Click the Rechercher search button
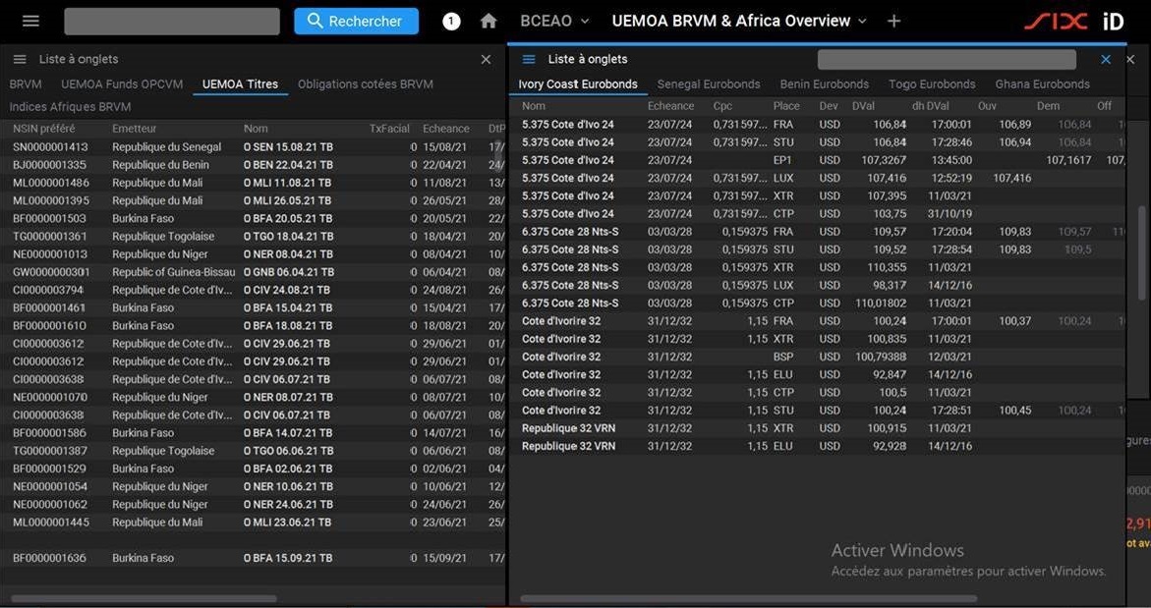The width and height of the screenshot is (1151, 608). tap(356, 22)
